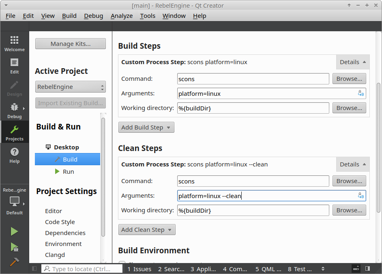The width and height of the screenshot is (382, 274).
Task: Focus Build Steps Working directory field
Action: tap(253, 108)
